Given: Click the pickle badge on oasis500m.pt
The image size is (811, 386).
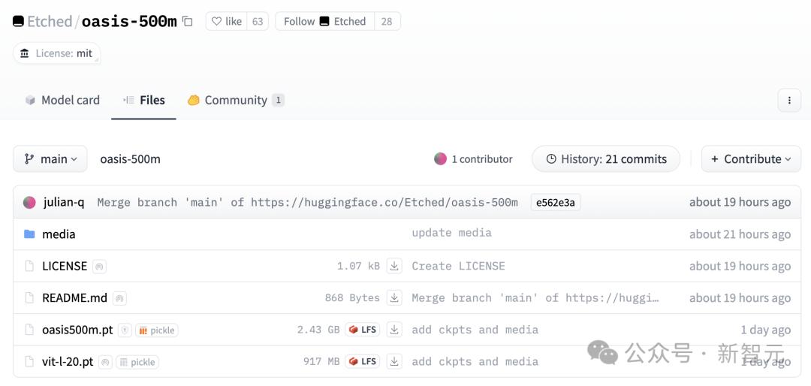Looking at the screenshot, I should coord(156,330).
